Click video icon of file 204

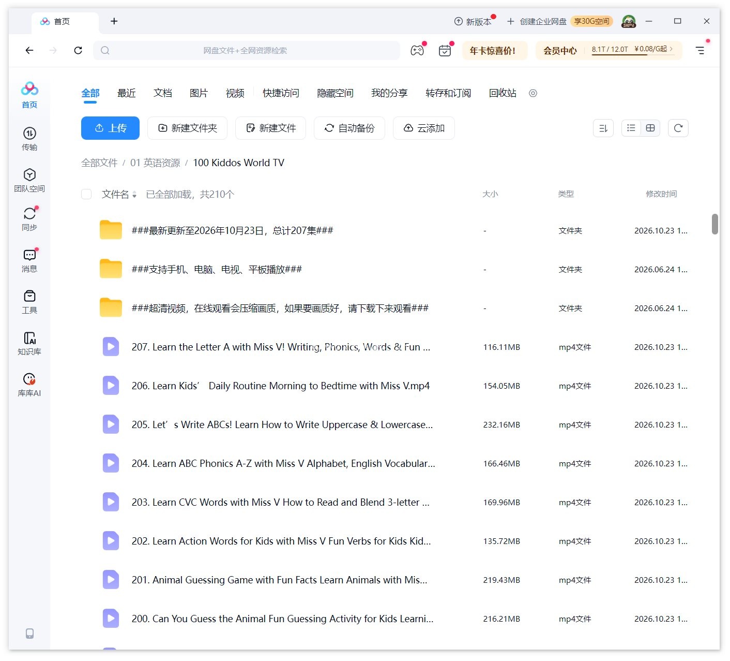point(111,463)
